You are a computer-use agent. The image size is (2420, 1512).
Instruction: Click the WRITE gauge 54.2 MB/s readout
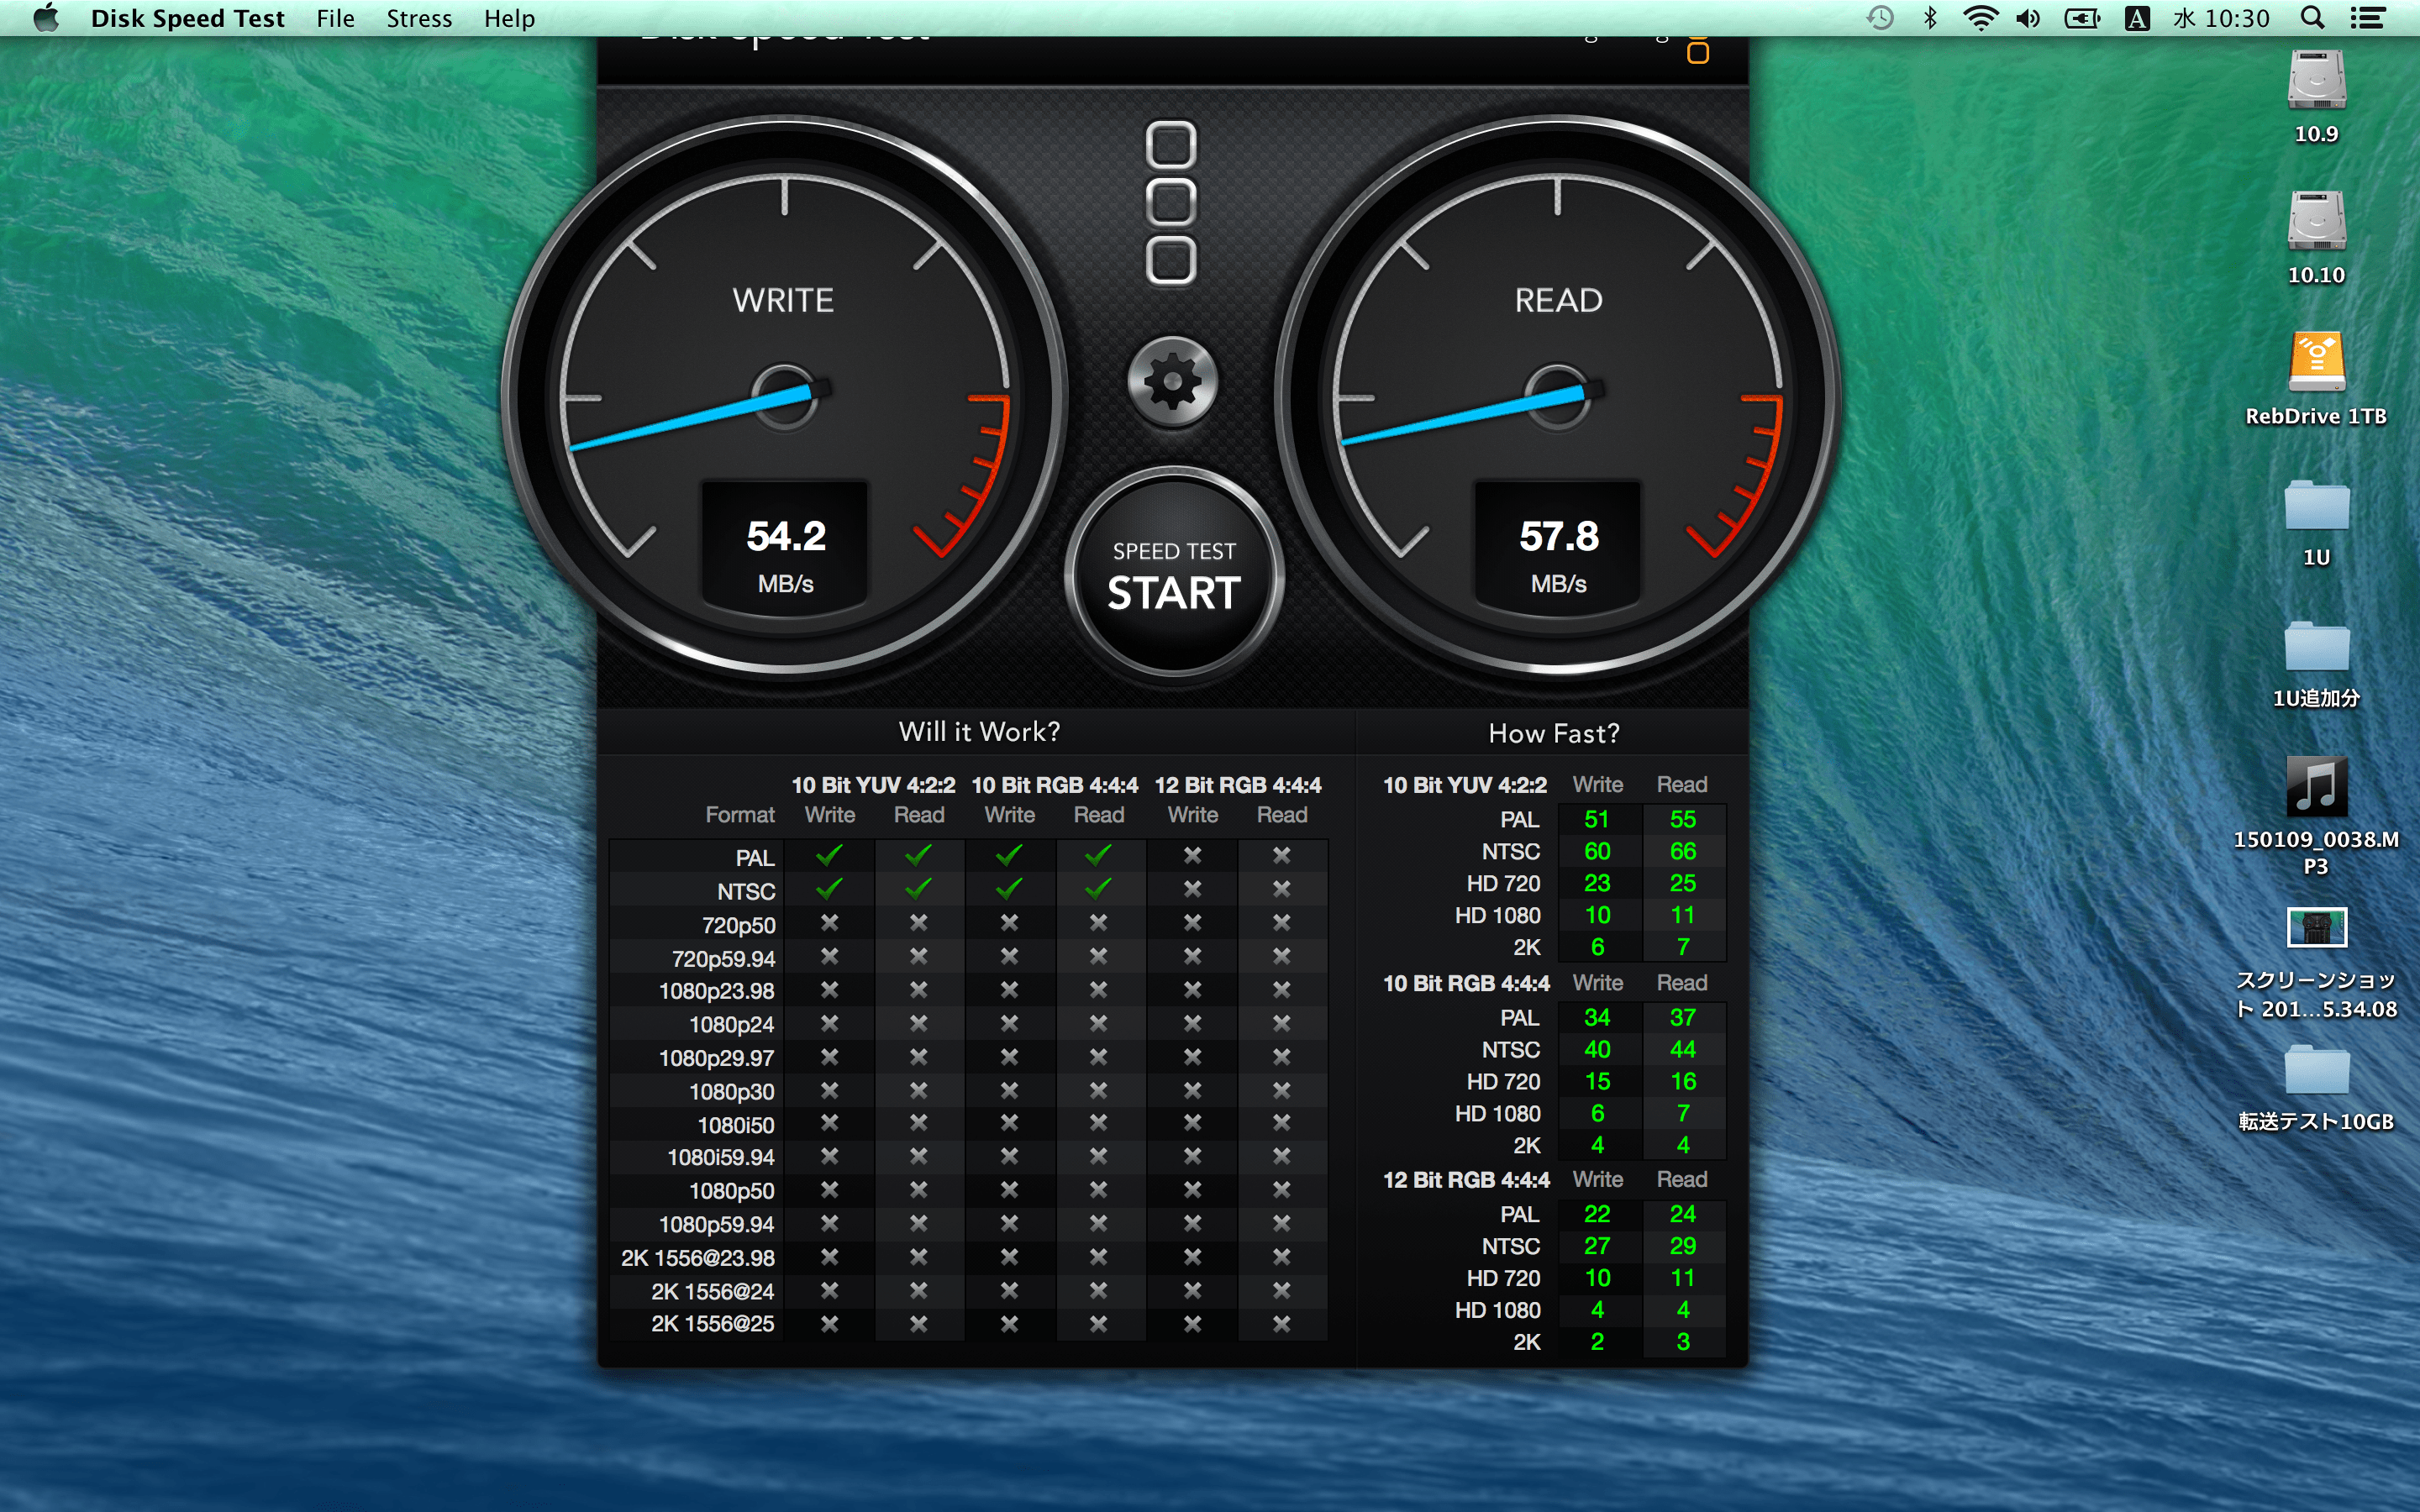click(785, 545)
